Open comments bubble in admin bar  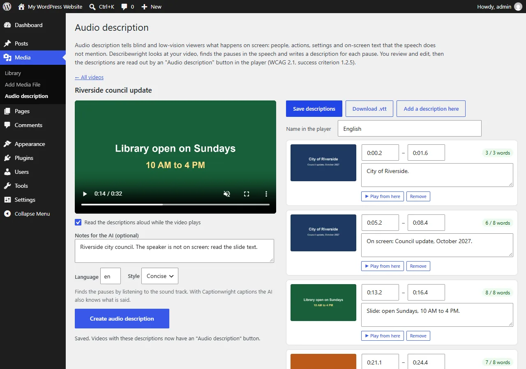pyautogui.click(x=127, y=7)
